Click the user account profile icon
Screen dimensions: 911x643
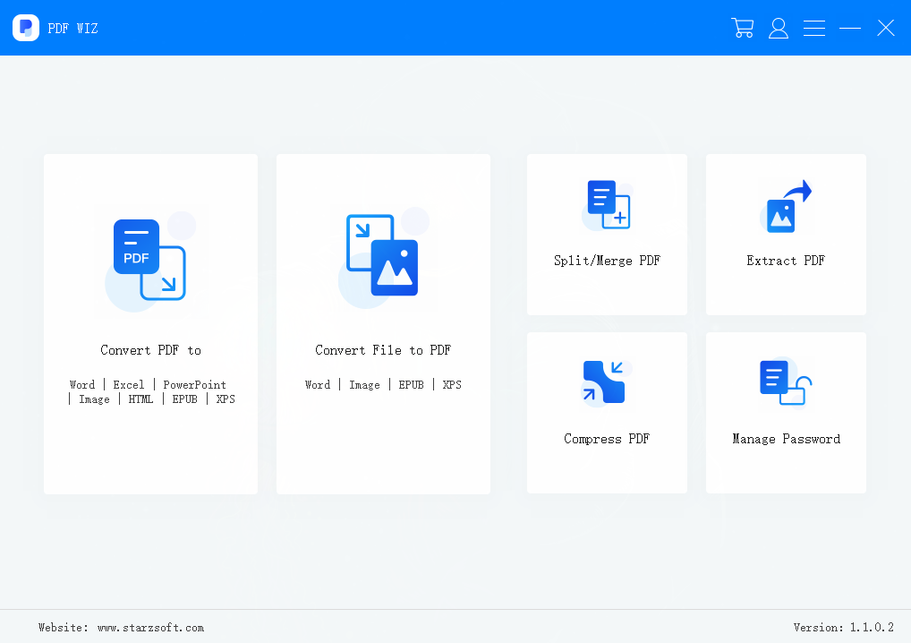click(779, 28)
